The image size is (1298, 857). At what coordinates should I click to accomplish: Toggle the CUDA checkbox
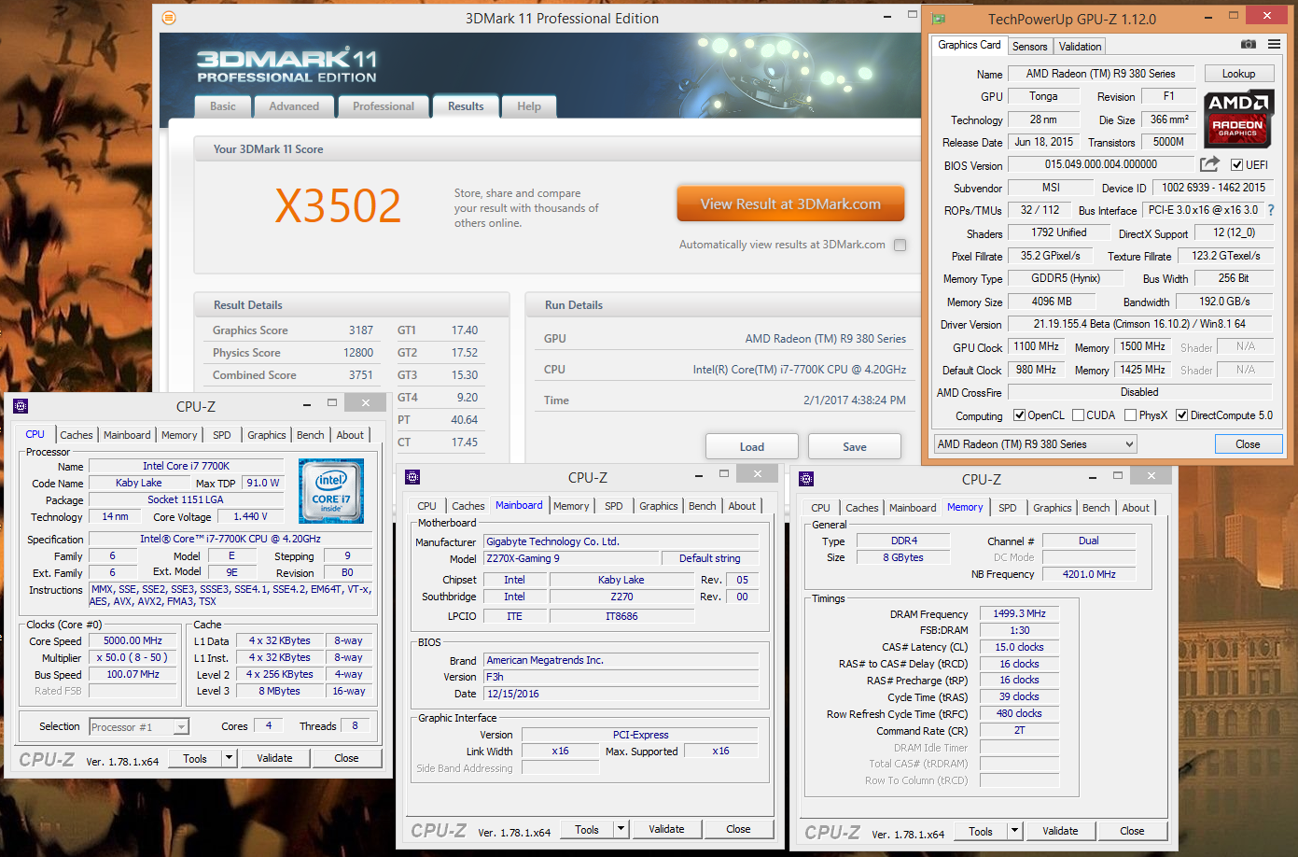[1078, 415]
